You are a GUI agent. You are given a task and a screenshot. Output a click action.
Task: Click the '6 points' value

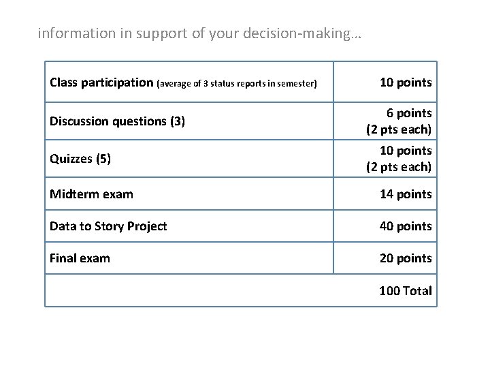pos(409,112)
